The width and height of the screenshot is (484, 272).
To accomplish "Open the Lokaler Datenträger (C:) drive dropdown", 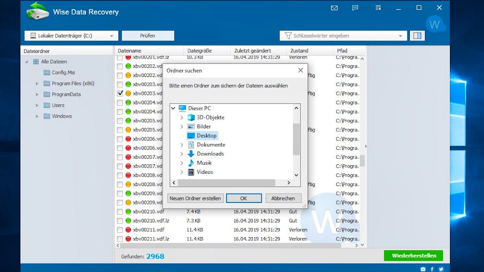I will coord(71,36).
